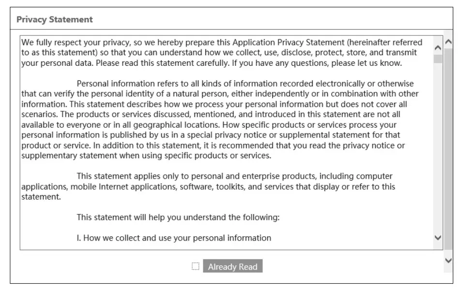Click the statement text box's scroll down arrow

(438, 238)
